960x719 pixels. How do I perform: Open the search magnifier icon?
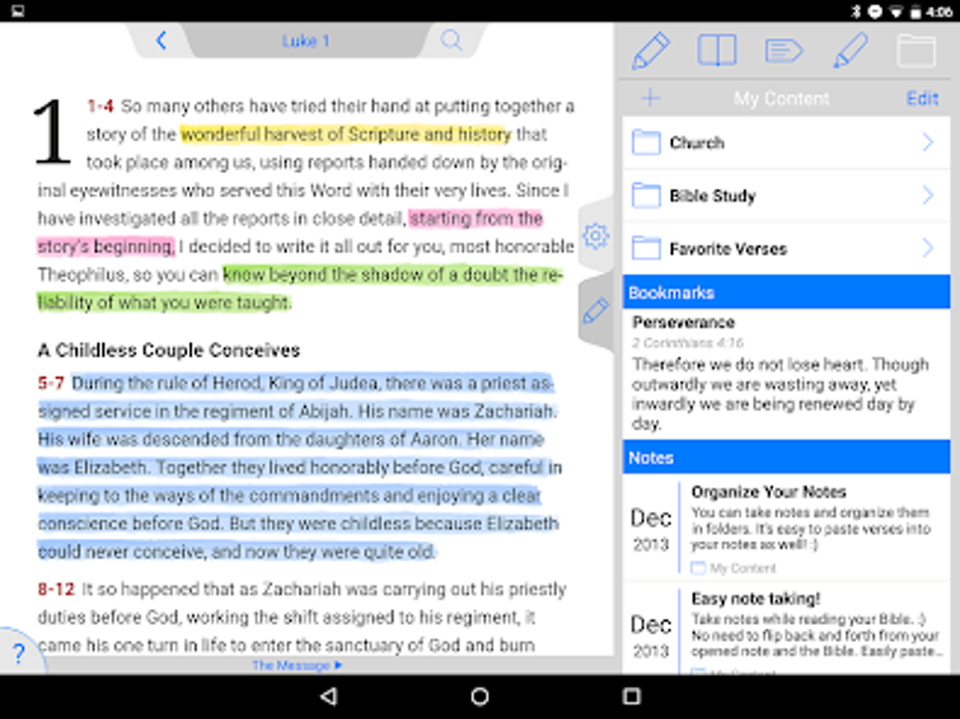pyautogui.click(x=451, y=40)
